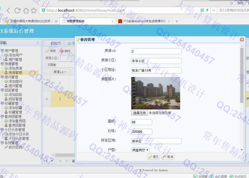Click the dialog scrollbar down arrow
249x178 pixels.
[242, 150]
